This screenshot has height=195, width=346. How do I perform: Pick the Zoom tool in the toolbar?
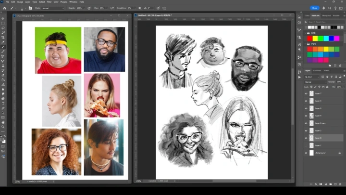click(x=3, y=127)
